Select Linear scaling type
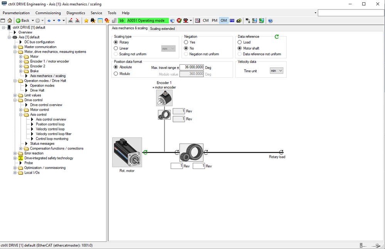This screenshot has height=249, width=385. [x=116, y=48]
